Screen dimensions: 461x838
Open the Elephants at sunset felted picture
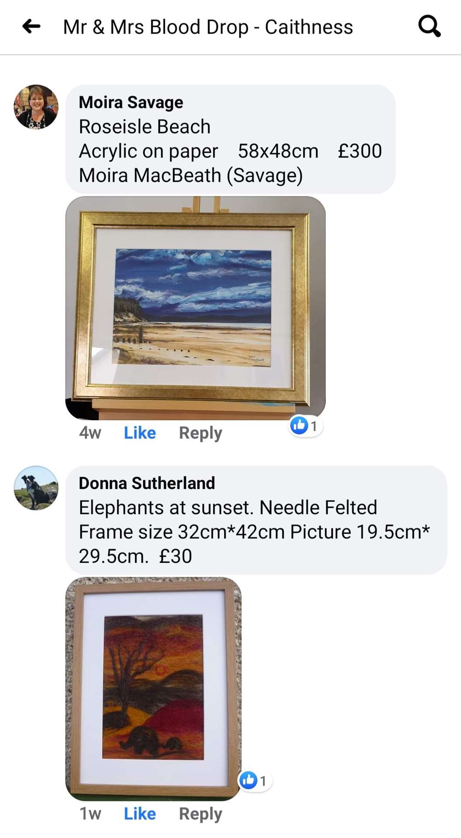tap(154, 689)
